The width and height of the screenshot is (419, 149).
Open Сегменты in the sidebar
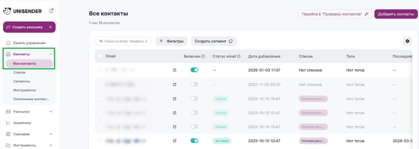click(21, 81)
